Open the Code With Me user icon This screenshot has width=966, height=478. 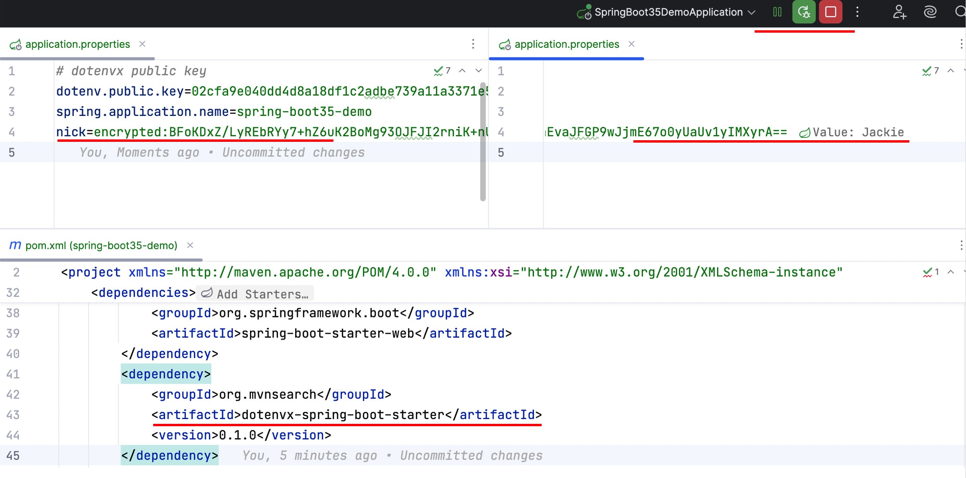pyautogui.click(x=899, y=12)
